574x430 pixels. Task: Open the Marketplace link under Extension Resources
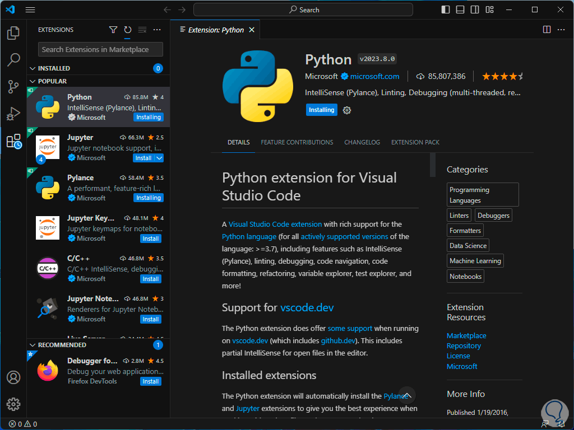tap(466, 335)
